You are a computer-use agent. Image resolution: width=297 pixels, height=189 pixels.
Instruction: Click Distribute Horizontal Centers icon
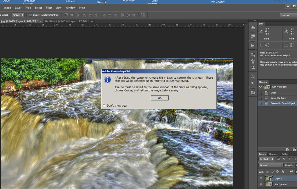(x=128, y=15)
